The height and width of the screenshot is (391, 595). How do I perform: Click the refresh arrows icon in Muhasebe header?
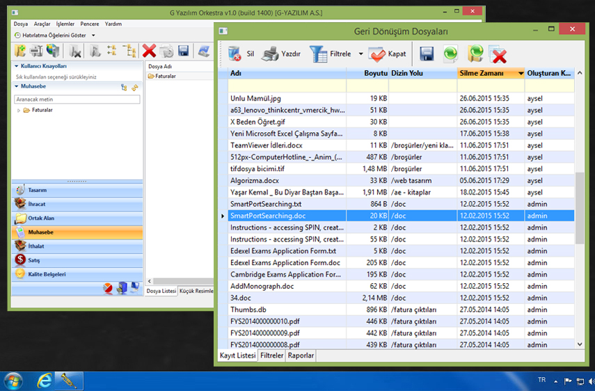[135, 87]
